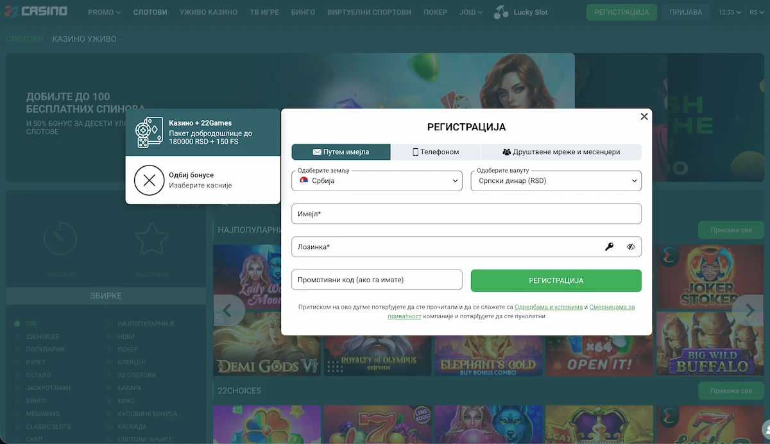Close the registration dialog with X
Image resolution: width=770 pixels, height=444 pixels.
(644, 116)
